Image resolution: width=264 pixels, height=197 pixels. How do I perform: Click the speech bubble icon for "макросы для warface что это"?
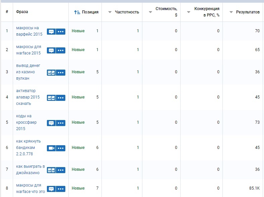(51, 189)
